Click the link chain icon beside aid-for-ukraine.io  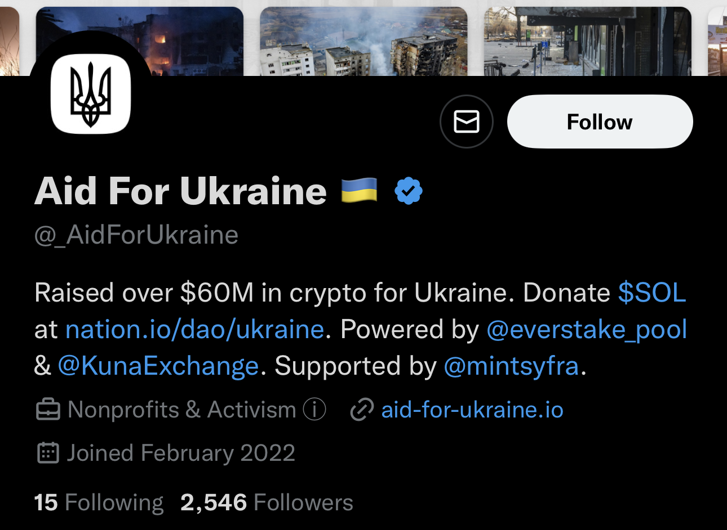point(363,410)
